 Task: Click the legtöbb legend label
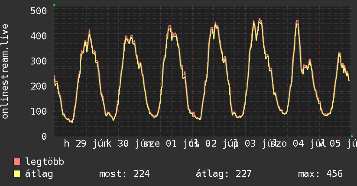[45, 162]
